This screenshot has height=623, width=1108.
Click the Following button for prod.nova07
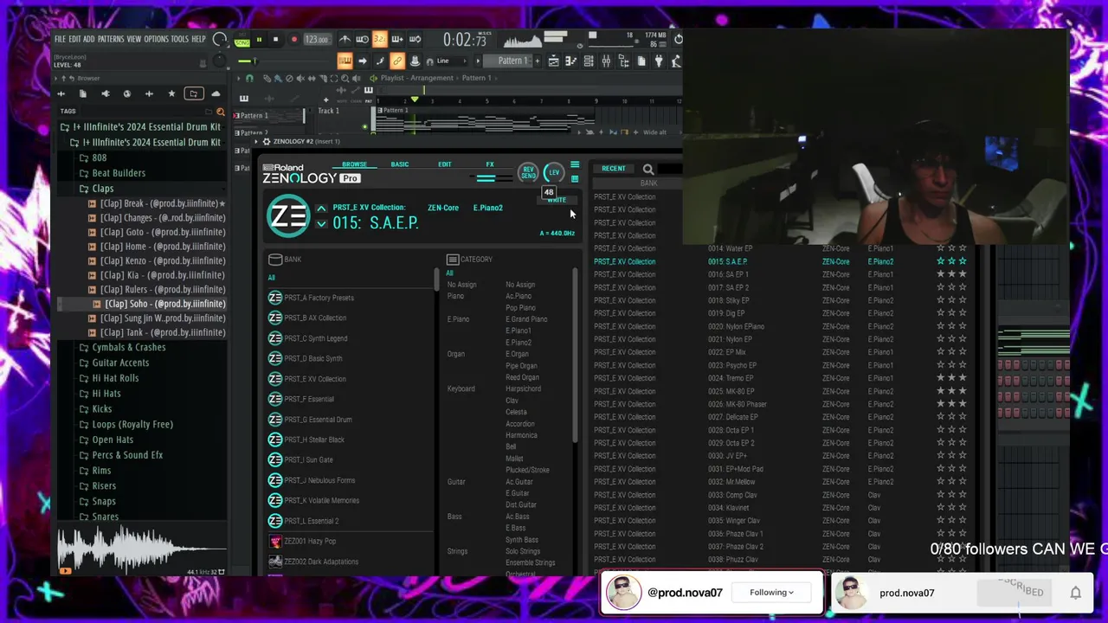772,593
